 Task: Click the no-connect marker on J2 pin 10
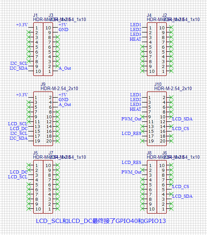coord(171,27)
